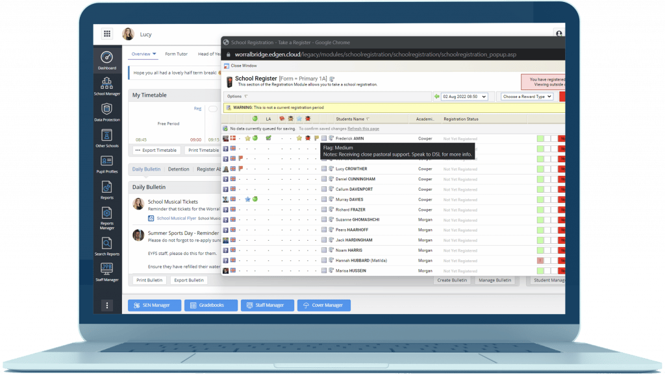Open the grid icon beside Daniel CUNNINGHAM
This screenshot has height=375, width=665.
(x=324, y=179)
